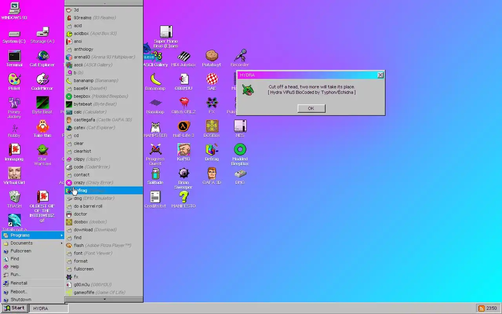
Task: Click the RSS feed tray icon
Action: (x=481, y=309)
